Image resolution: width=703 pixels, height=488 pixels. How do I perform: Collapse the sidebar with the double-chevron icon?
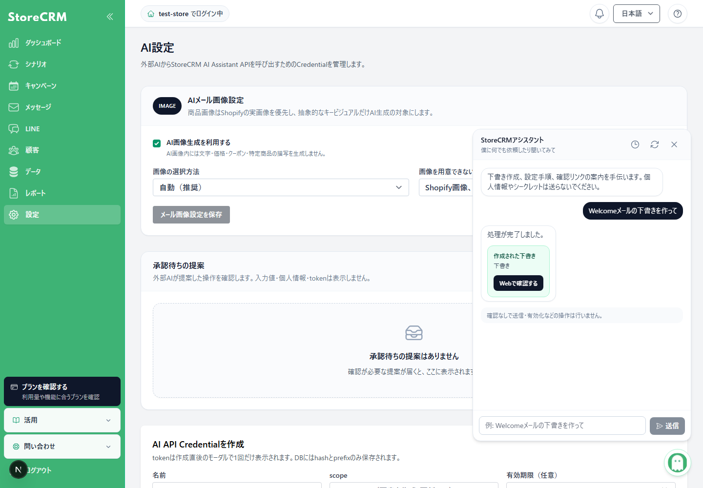click(110, 17)
